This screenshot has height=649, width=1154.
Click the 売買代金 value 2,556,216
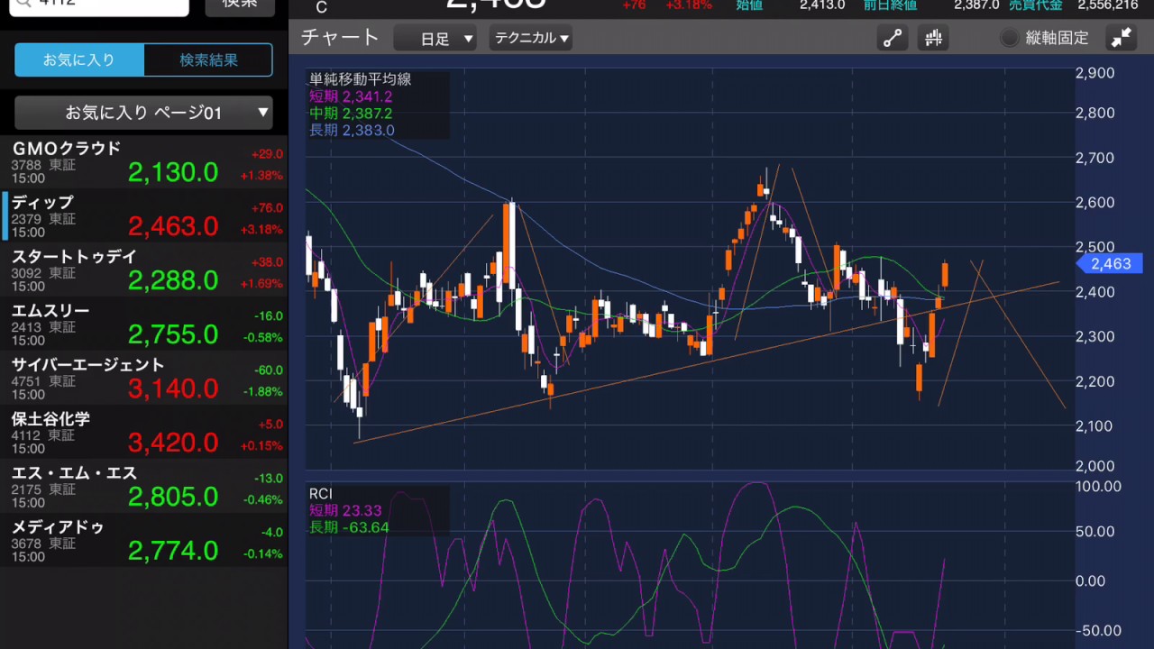[1107, 5]
